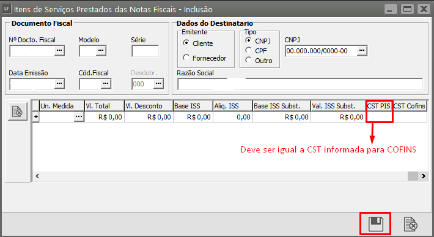Open the Nº Docto. Fiscal lookup button

point(59,51)
